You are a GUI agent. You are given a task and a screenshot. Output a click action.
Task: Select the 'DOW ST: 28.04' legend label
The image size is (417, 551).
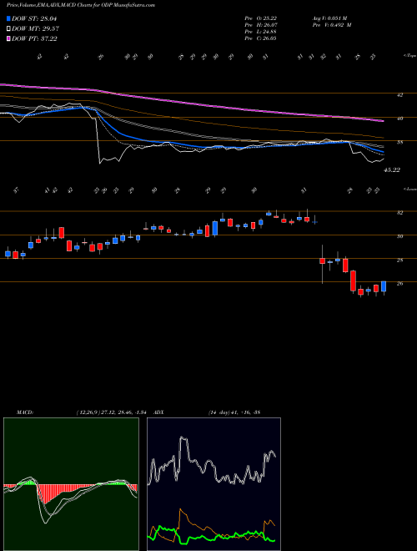pos(34,18)
